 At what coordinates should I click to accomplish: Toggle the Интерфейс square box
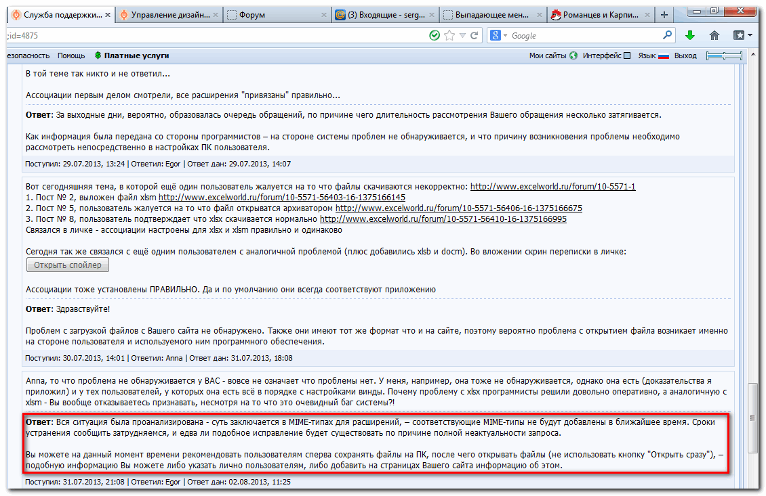[627, 55]
